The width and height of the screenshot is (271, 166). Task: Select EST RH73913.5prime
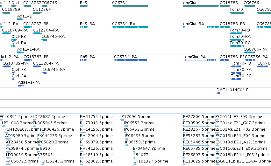96,123
